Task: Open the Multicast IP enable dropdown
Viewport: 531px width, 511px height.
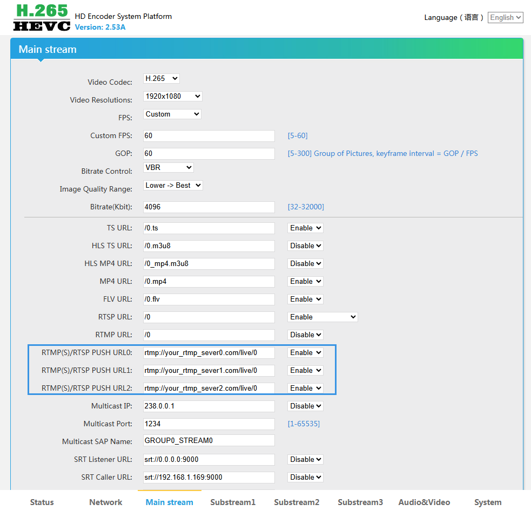Action: click(305, 406)
